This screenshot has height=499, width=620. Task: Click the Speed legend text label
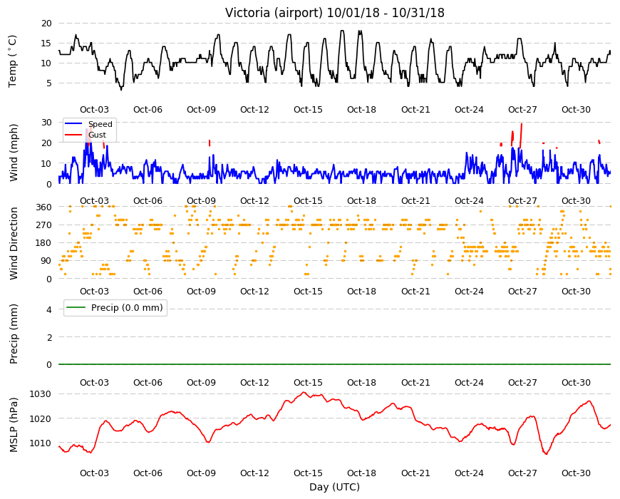(100, 124)
